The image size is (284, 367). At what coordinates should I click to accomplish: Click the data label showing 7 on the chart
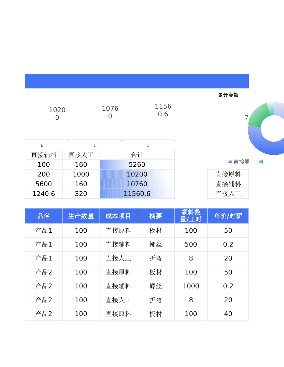click(247, 118)
